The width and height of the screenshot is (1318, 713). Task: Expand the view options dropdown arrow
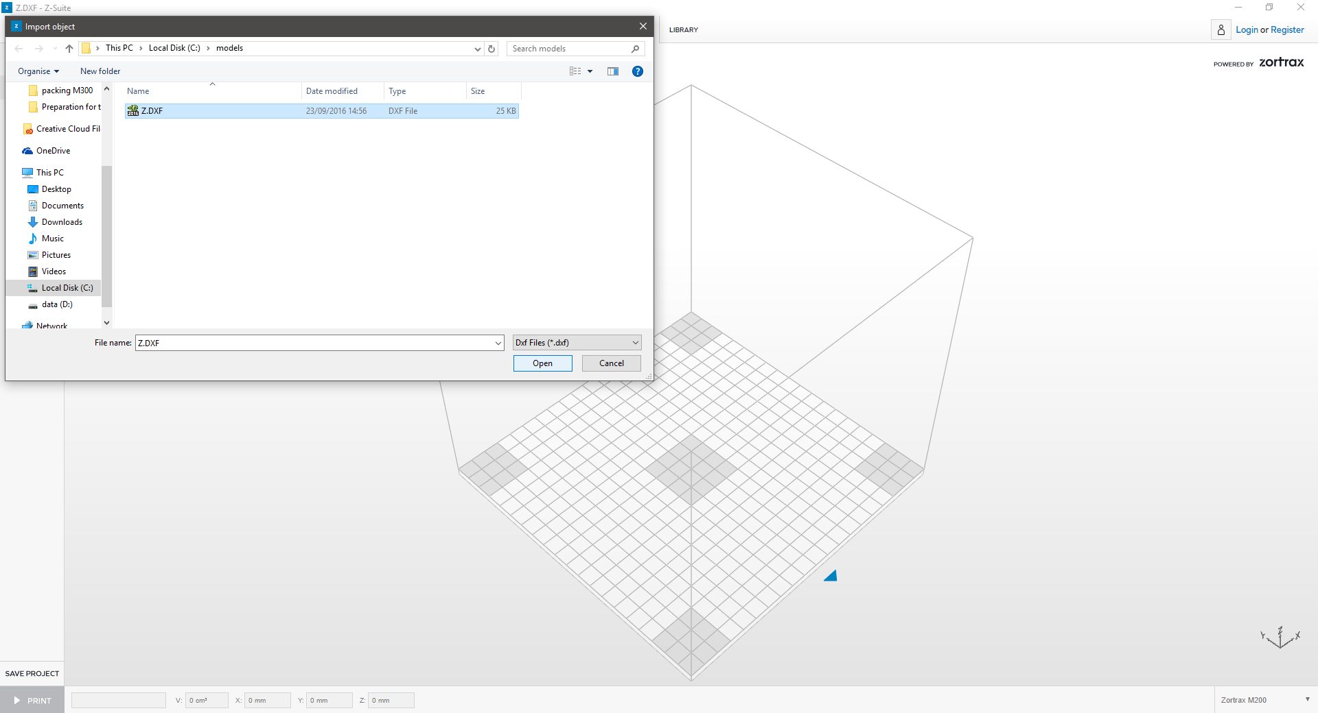[x=590, y=71]
